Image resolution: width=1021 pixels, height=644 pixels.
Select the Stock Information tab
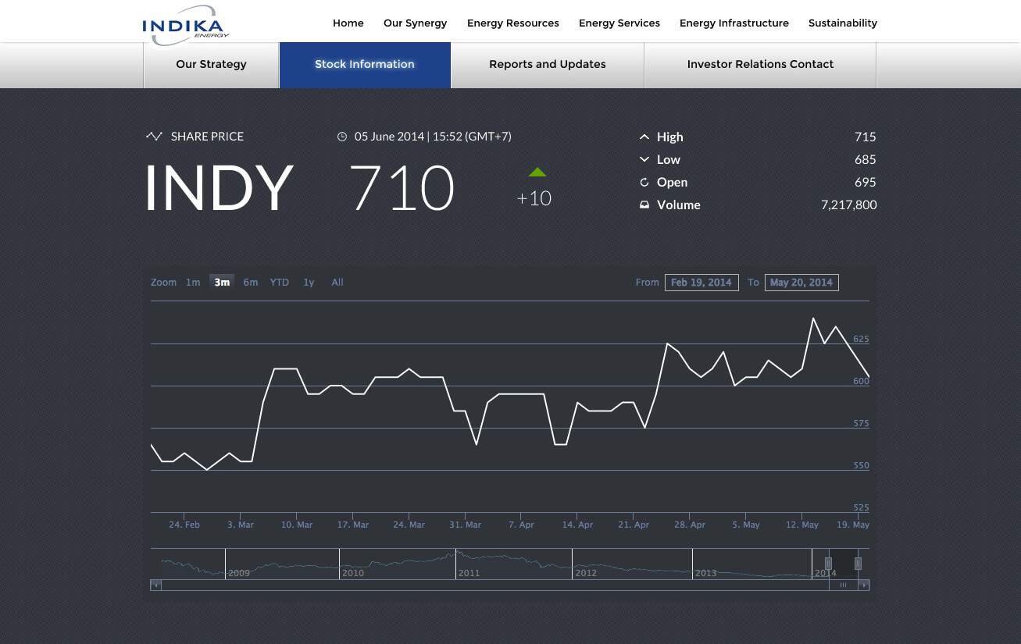click(x=365, y=65)
